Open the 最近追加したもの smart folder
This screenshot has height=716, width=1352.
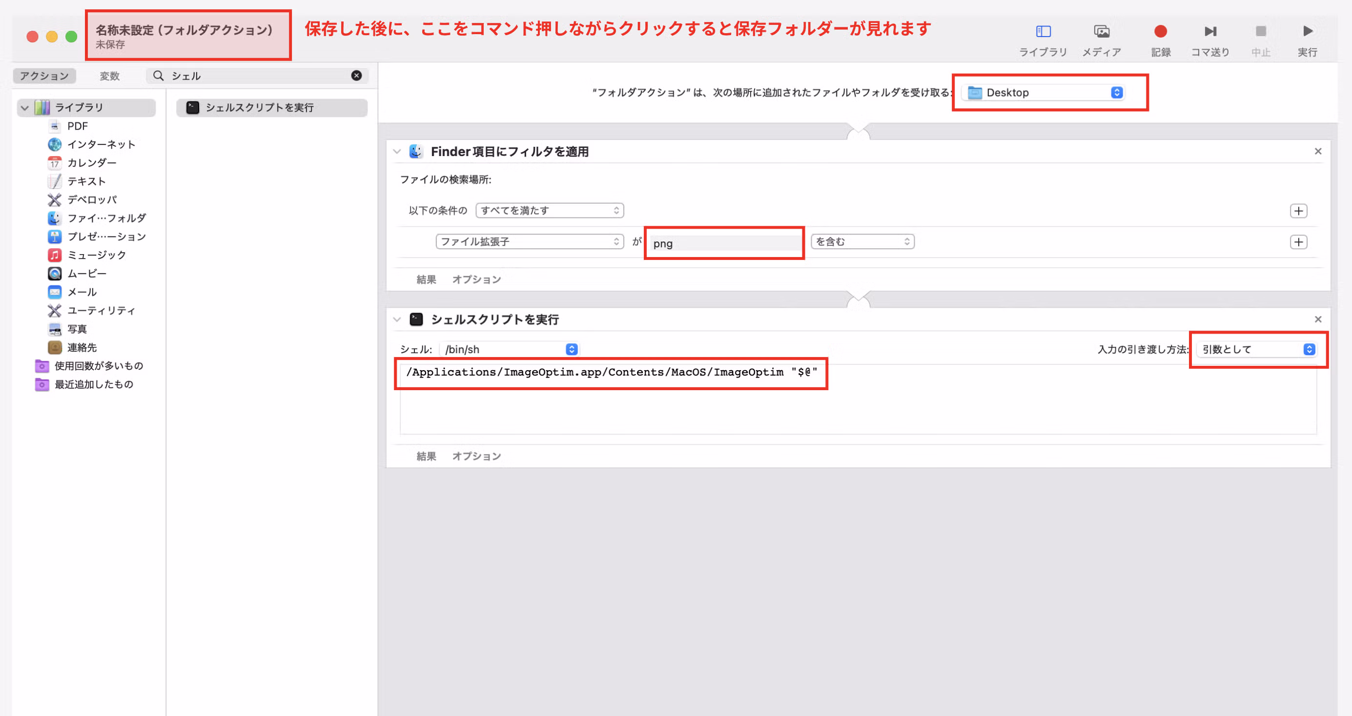coord(84,384)
